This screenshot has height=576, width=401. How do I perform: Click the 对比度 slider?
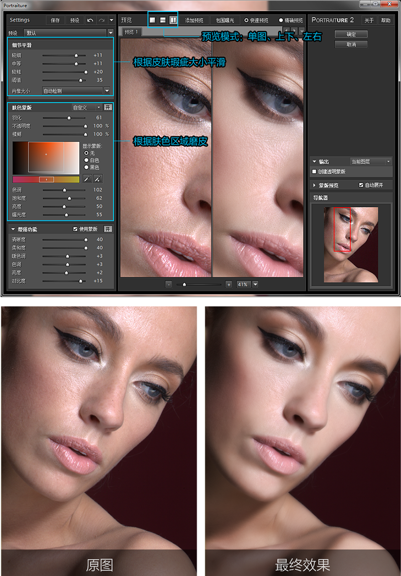[64, 281]
